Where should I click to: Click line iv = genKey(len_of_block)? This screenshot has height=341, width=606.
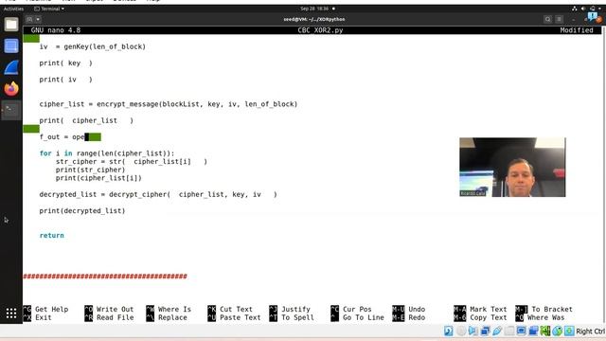point(93,46)
